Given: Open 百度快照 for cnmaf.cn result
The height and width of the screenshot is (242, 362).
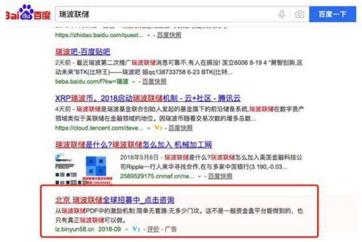Looking at the screenshot, I should tap(220, 176).
